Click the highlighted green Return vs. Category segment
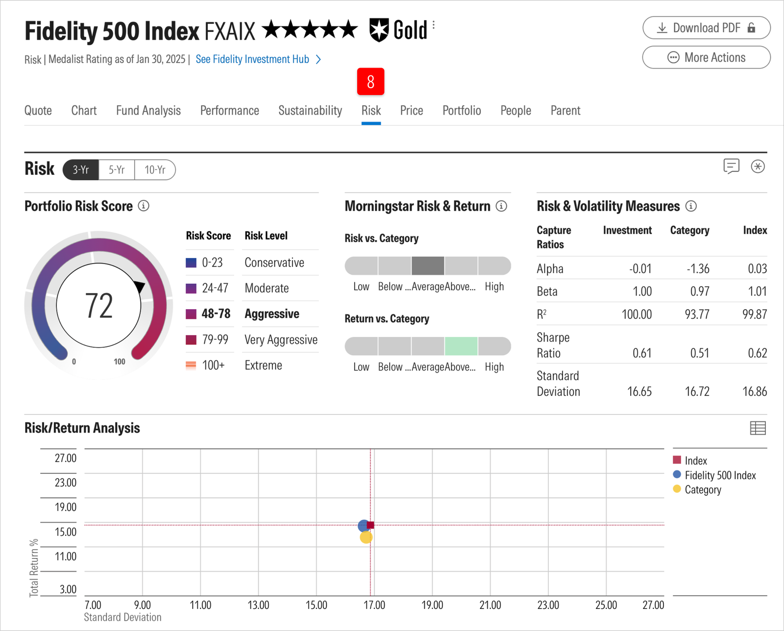784x631 pixels. pyautogui.click(x=461, y=346)
